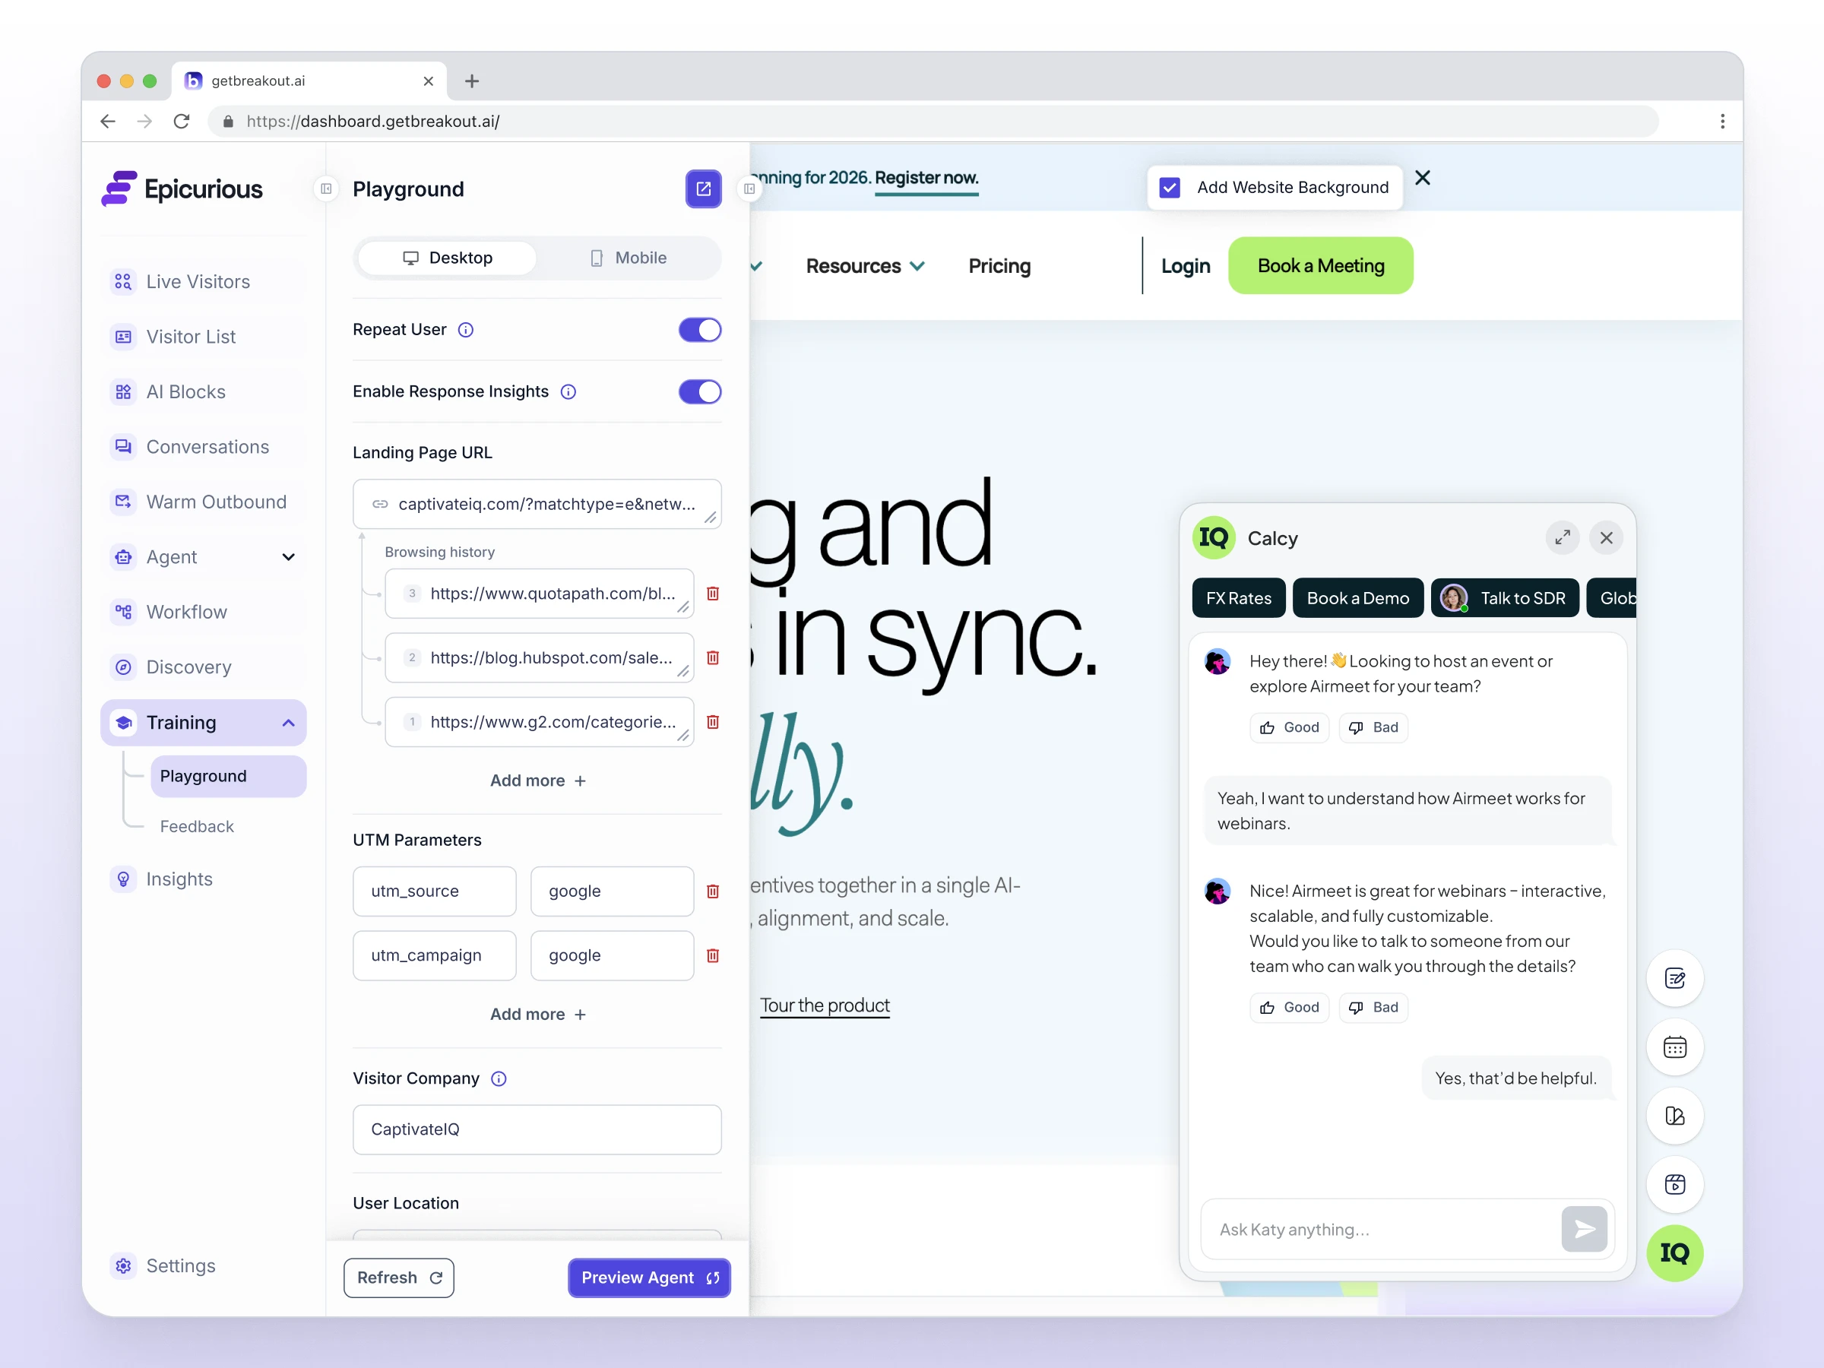Click the Preview Agent button
The image size is (1824, 1368).
click(649, 1278)
